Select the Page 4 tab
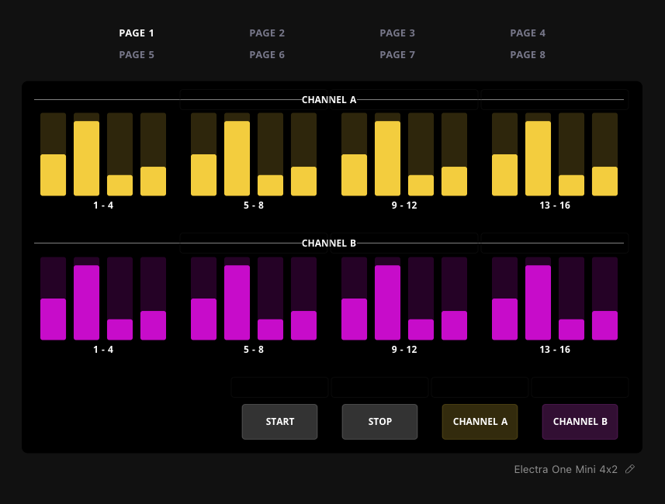This screenshot has height=504, width=665. (x=528, y=33)
